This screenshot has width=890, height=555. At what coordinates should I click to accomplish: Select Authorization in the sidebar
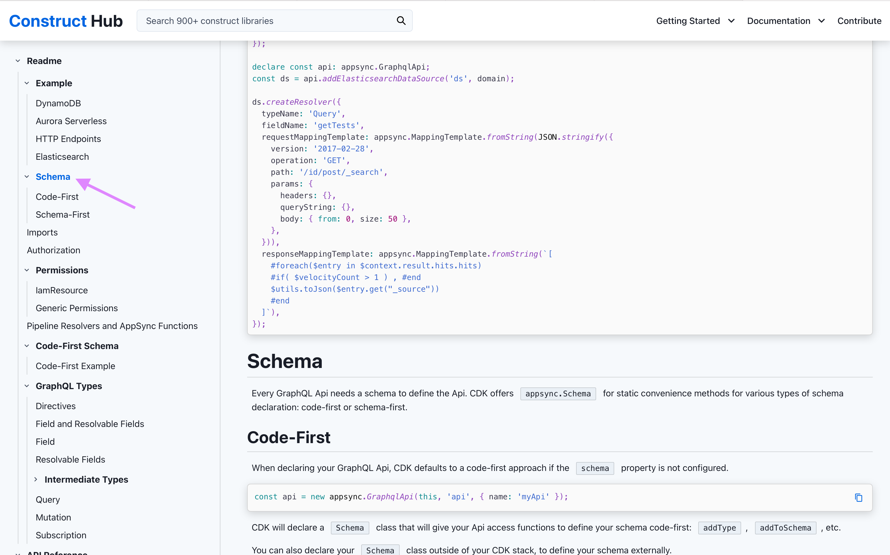[x=53, y=250]
